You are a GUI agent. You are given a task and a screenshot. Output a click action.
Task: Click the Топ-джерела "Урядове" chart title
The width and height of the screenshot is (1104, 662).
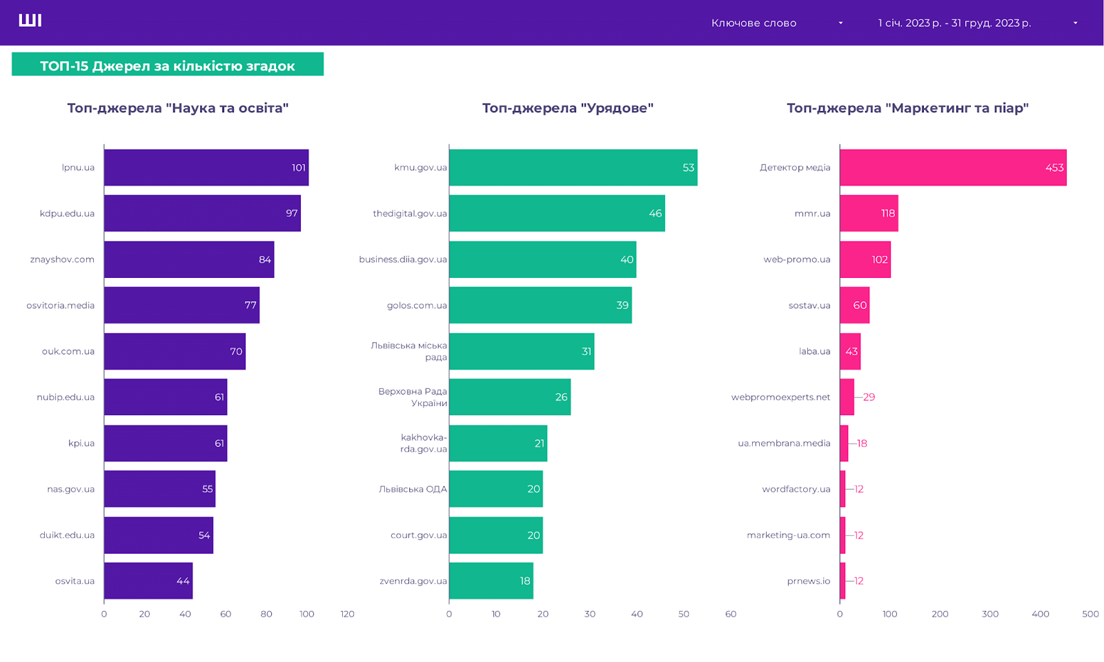coord(568,108)
